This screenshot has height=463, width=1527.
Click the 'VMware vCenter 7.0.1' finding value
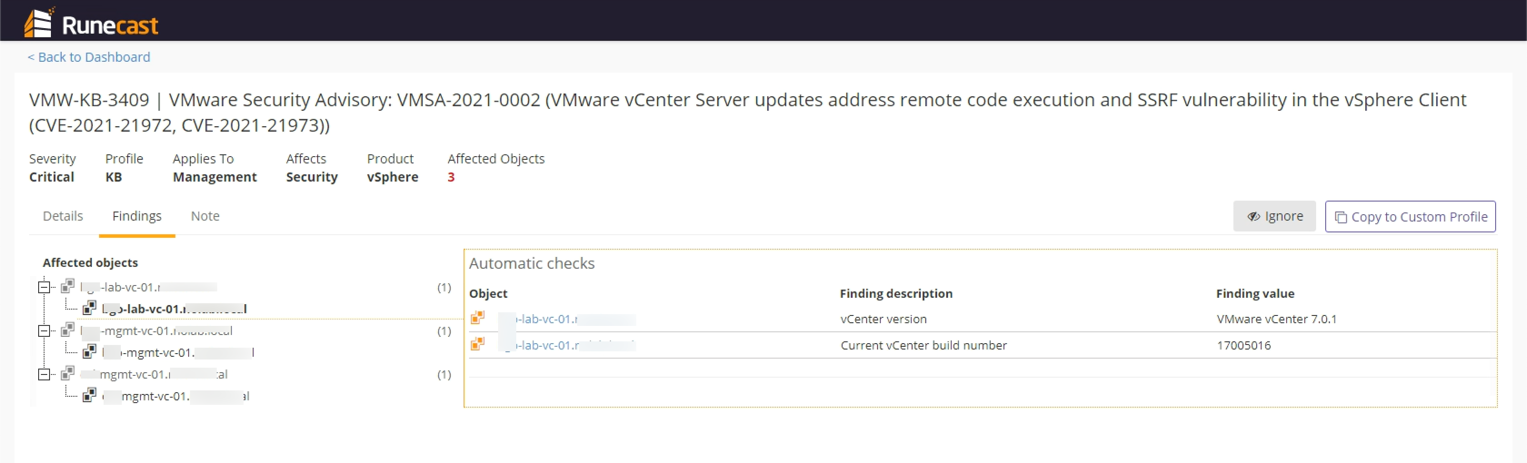[1277, 319]
